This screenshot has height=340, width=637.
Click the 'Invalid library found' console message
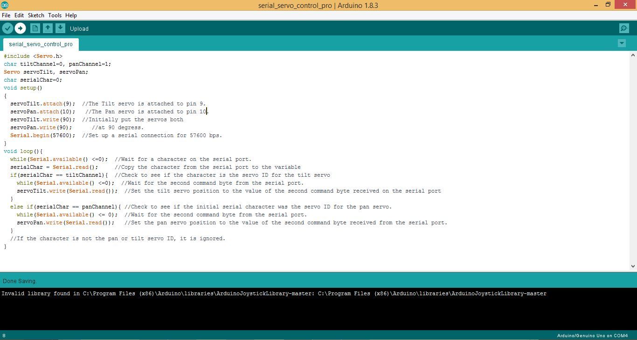click(x=274, y=293)
